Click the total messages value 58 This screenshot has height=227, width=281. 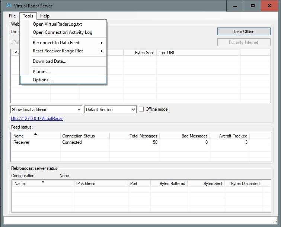[155, 142]
